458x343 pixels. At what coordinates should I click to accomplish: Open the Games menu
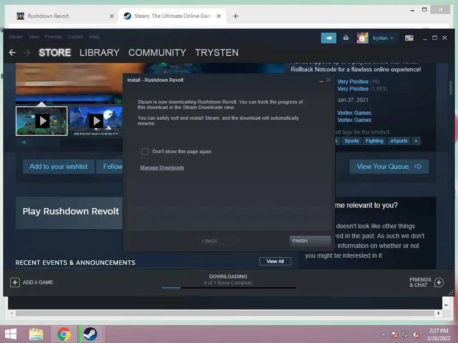[75, 37]
